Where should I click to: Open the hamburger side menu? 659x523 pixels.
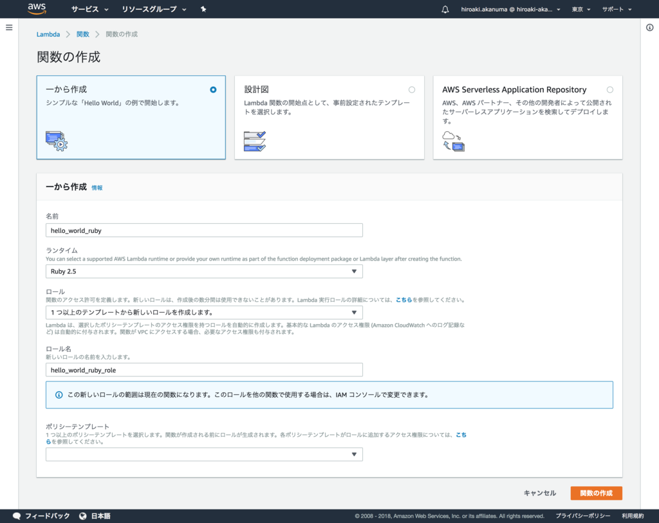[9, 28]
